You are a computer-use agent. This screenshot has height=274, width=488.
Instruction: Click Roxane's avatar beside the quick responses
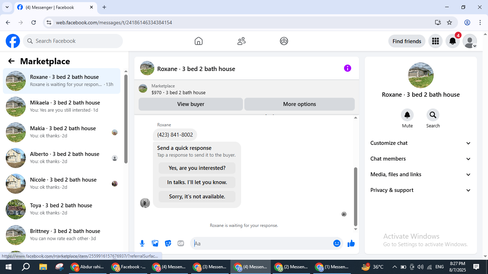point(145,203)
